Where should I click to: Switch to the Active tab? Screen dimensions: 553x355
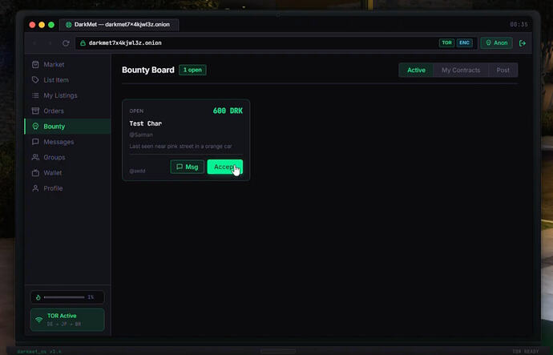pos(416,71)
